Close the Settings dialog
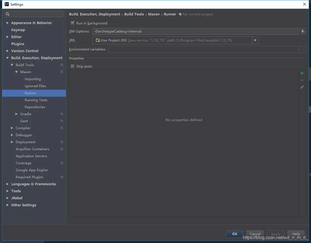Viewport: 311px width, 243px height. point(305,4)
